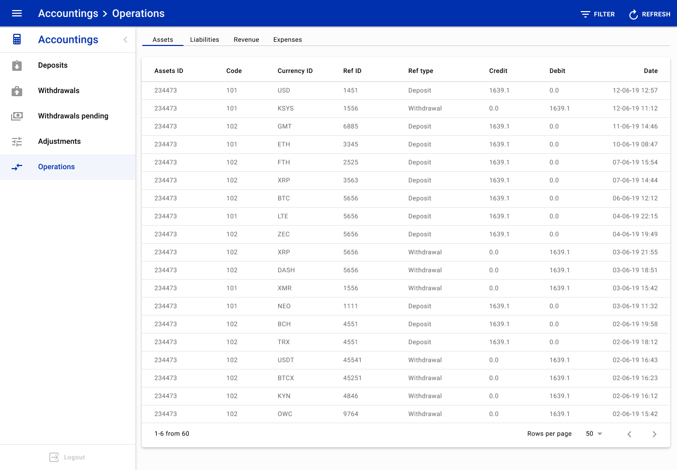Select the ZEC currency cell
The height and width of the screenshot is (470, 677).
(284, 234)
